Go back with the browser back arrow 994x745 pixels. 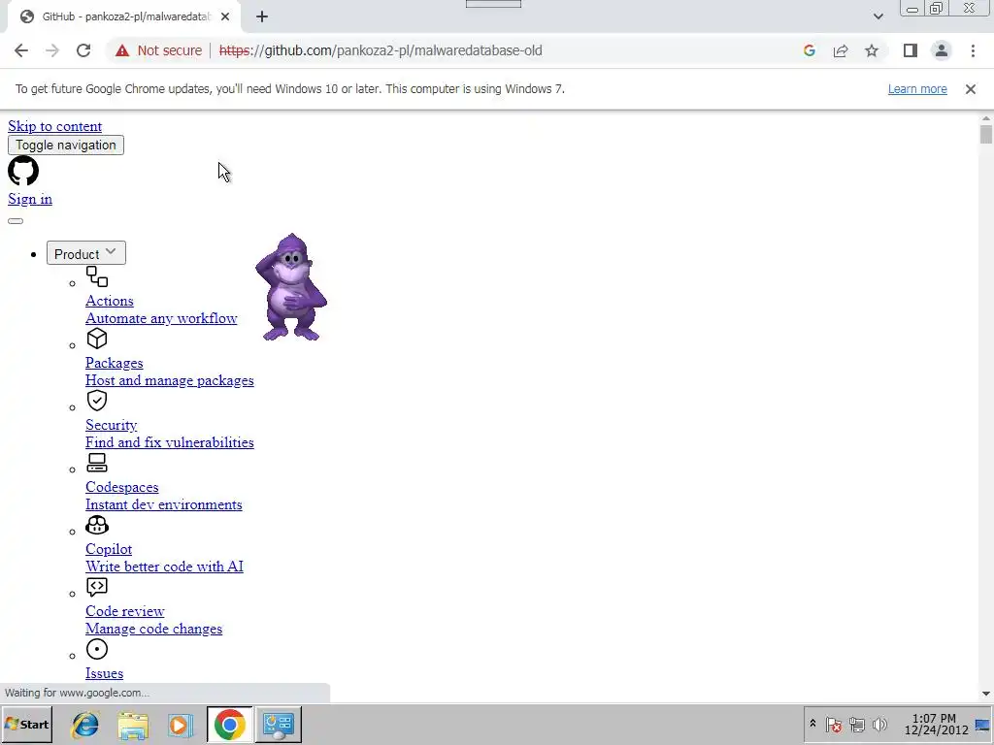(21, 50)
